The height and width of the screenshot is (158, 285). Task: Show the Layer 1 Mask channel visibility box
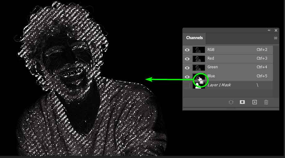pyautogui.click(x=187, y=85)
